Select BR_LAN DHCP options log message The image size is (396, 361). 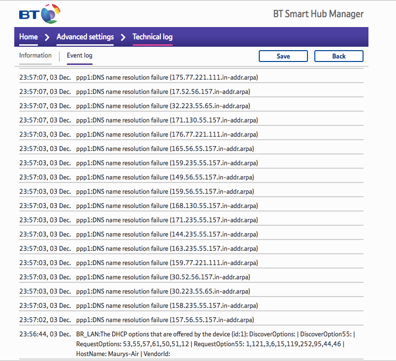[x=215, y=344]
